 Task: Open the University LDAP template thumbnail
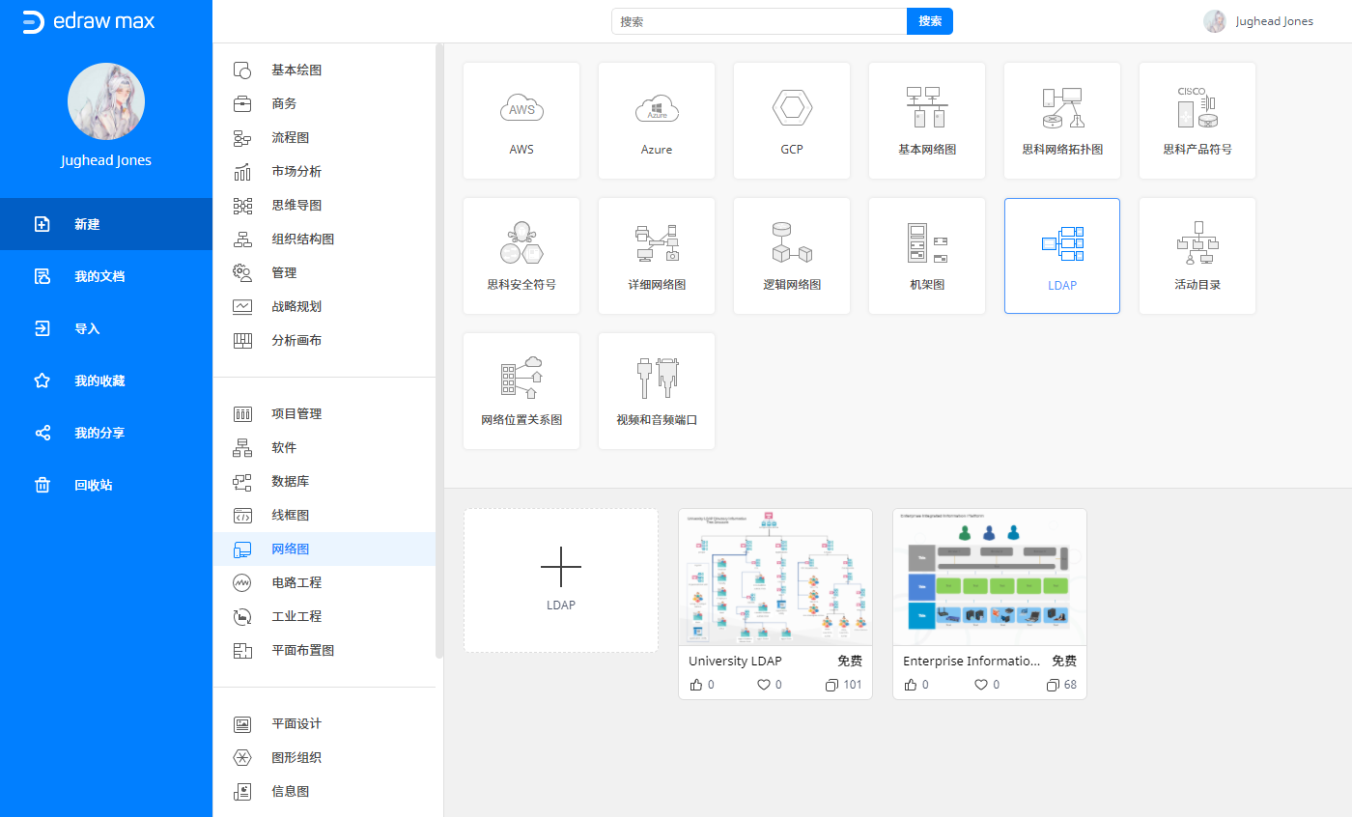(x=775, y=577)
